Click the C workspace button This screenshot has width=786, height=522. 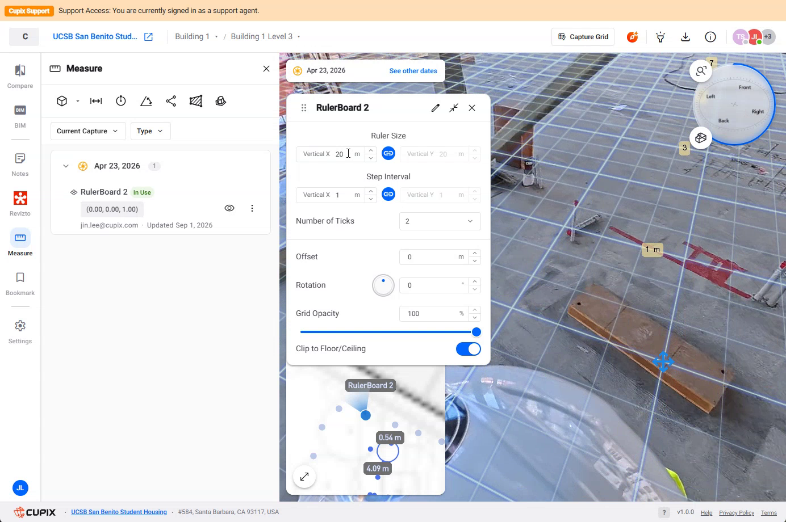(x=25, y=37)
